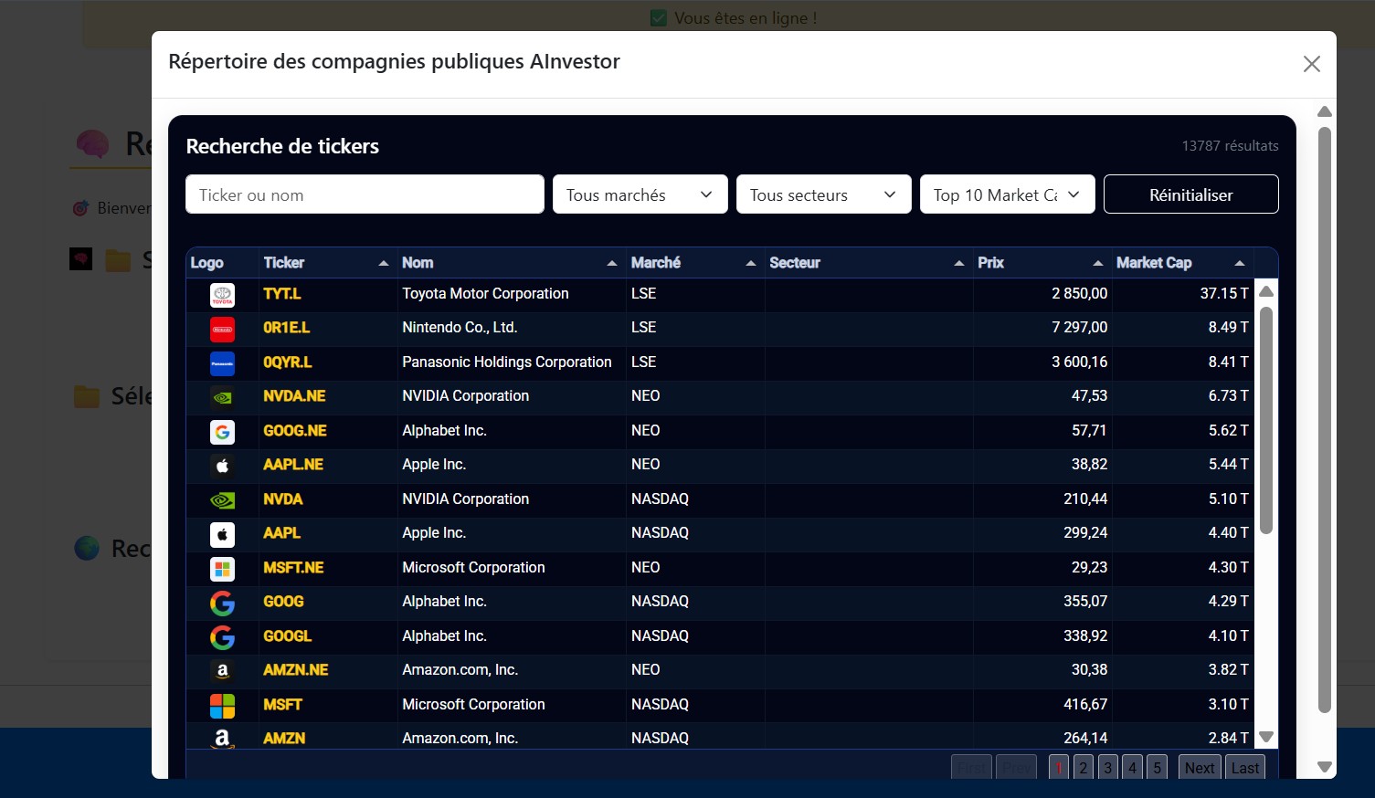Go to results page 3
Screen dimensions: 1375x798
1108,768
